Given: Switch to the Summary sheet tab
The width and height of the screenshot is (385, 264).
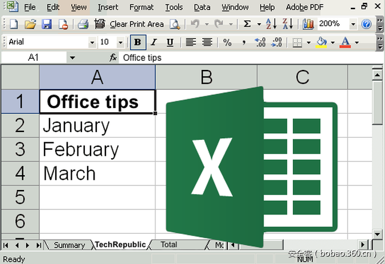Looking at the screenshot, I should pyautogui.click(x=69, y=245).
